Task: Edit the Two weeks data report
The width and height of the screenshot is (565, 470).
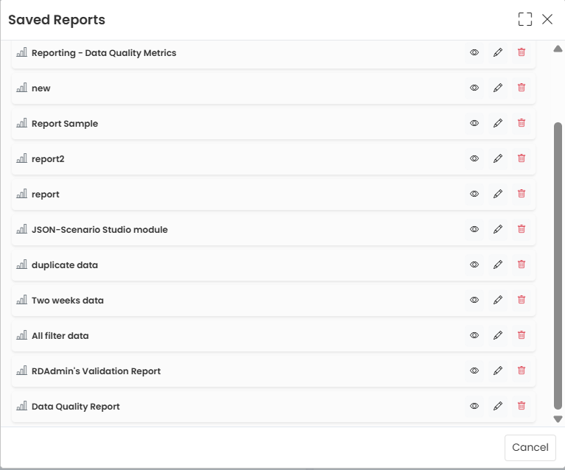Action: (498, 300)
